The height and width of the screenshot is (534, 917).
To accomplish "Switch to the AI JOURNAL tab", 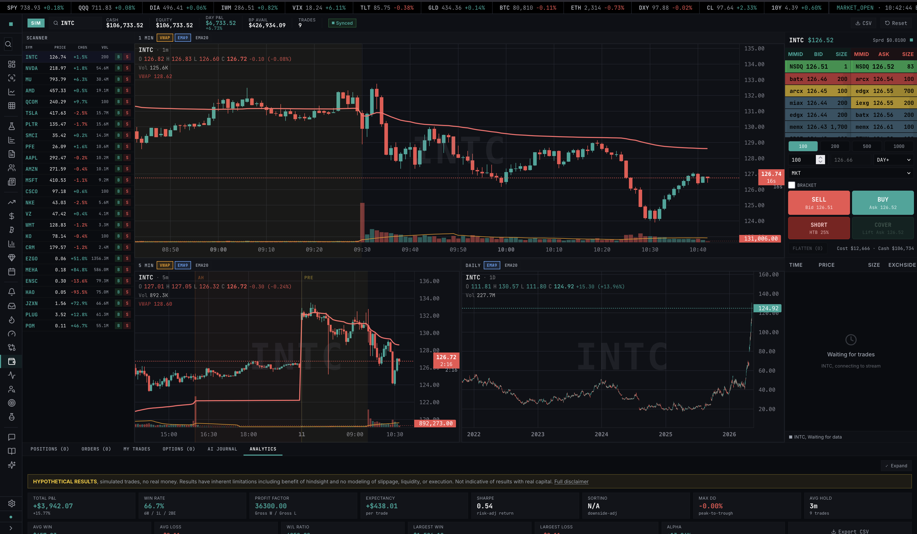I will 222,449.
